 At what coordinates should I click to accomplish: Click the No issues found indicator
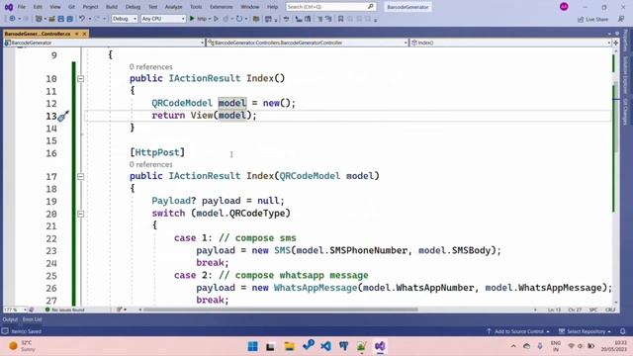(65, 310)
